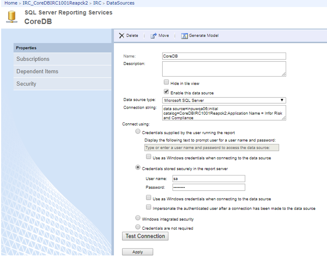Enable the Hide in tile view checkbox
Viewport: 327px width, 257px height.
166,82
